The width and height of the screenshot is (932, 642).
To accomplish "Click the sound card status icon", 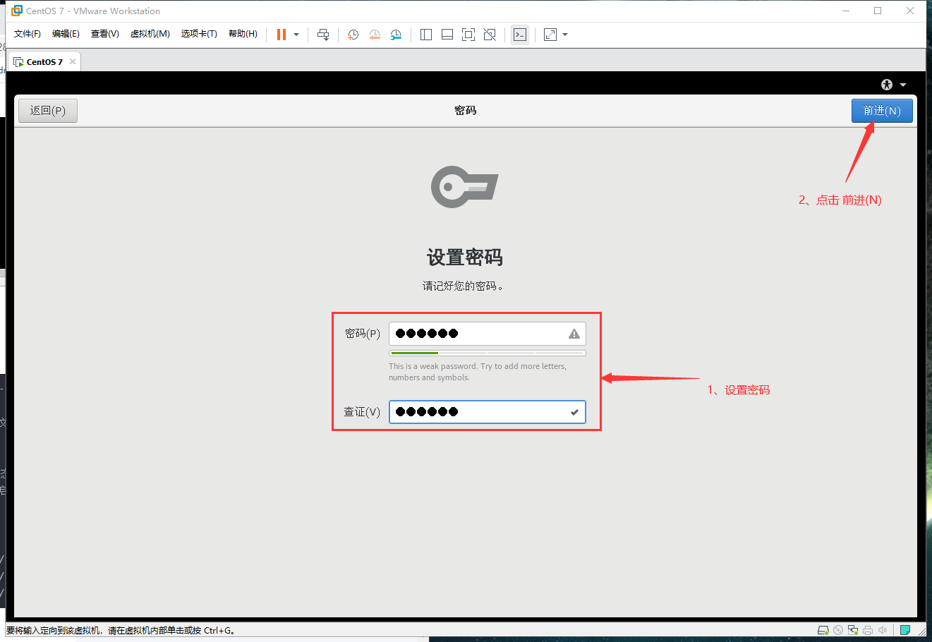I will pos(883,630).
